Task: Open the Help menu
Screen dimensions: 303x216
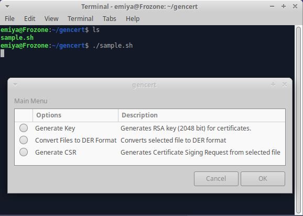Action: [133, 19]
